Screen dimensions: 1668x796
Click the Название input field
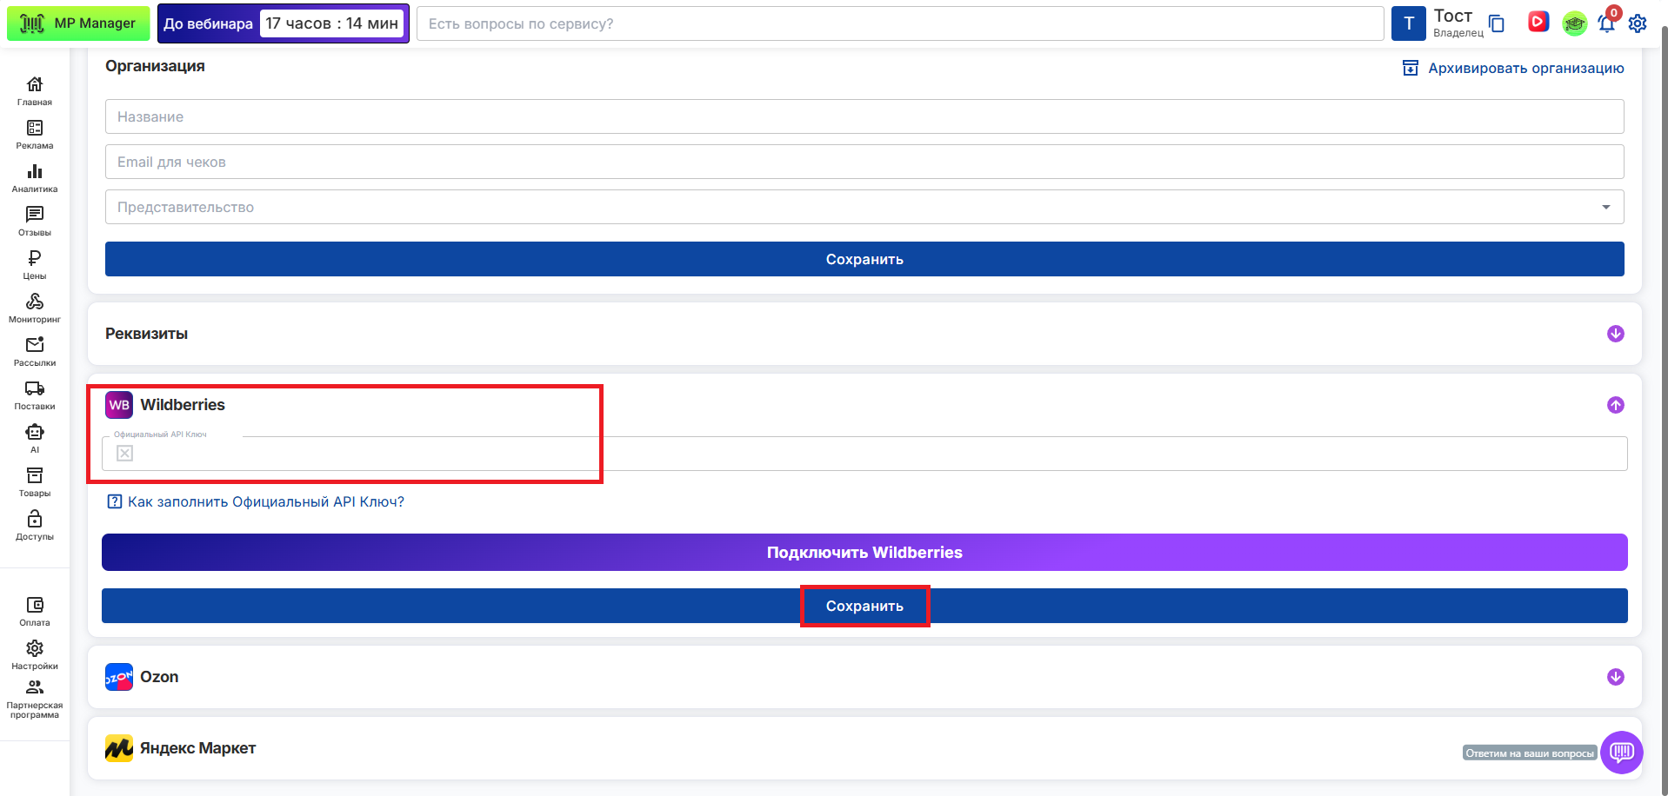[x=864, y=116]
